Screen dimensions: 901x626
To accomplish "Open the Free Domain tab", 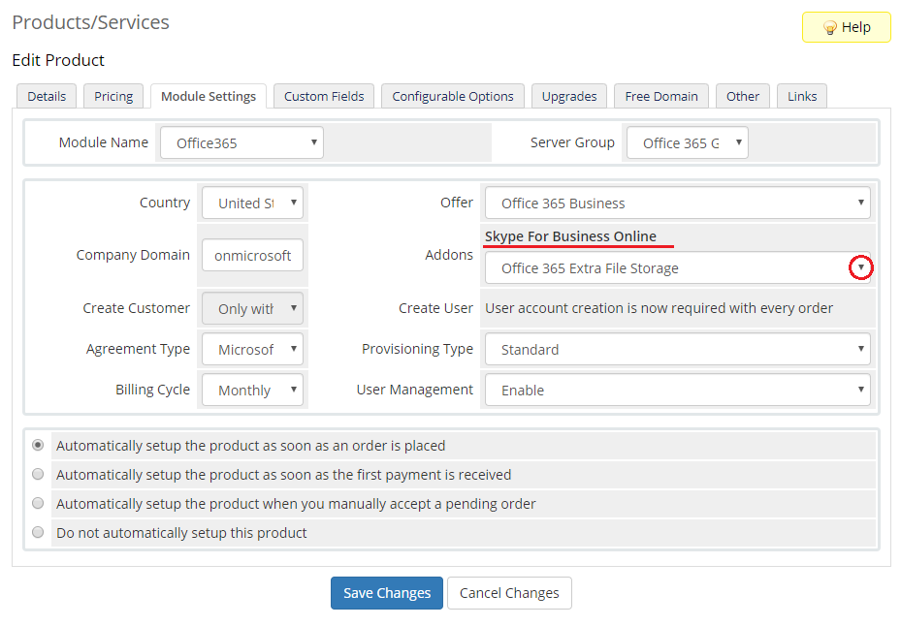I will tap(661, 96).
